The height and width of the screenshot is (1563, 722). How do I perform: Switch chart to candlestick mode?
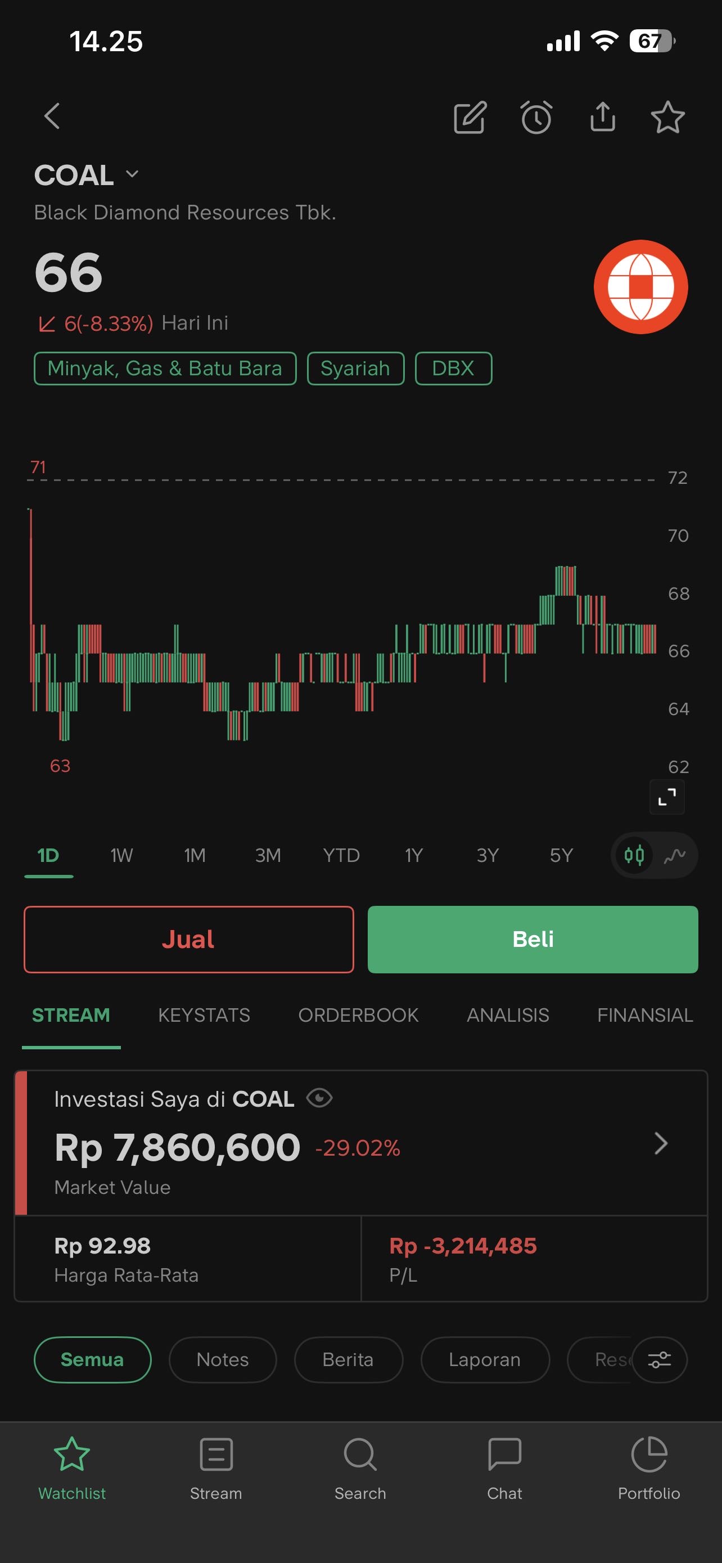(634, 855)
